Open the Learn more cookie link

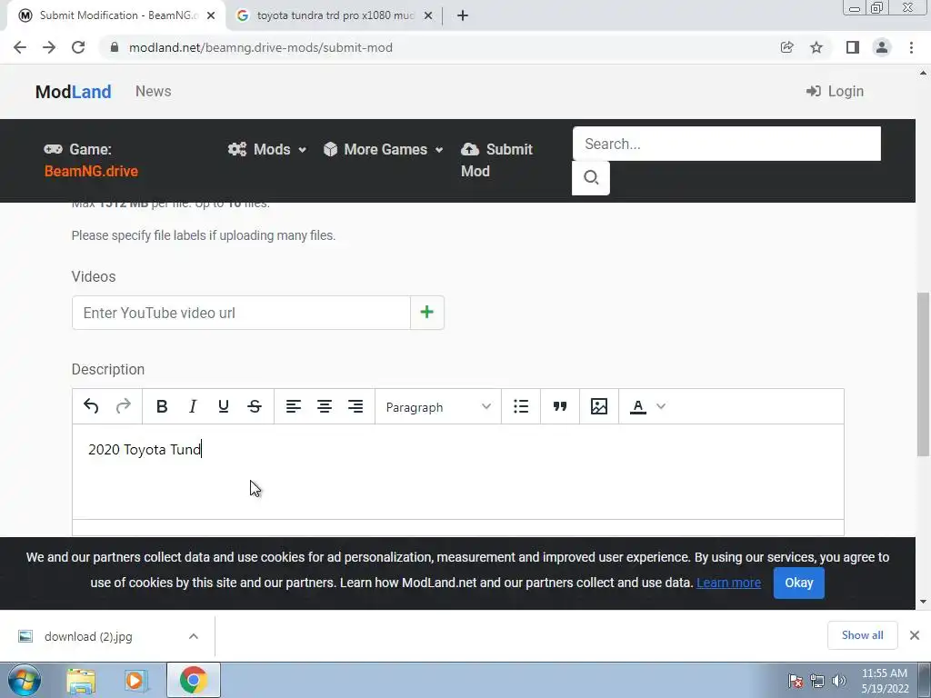(728, 583)
